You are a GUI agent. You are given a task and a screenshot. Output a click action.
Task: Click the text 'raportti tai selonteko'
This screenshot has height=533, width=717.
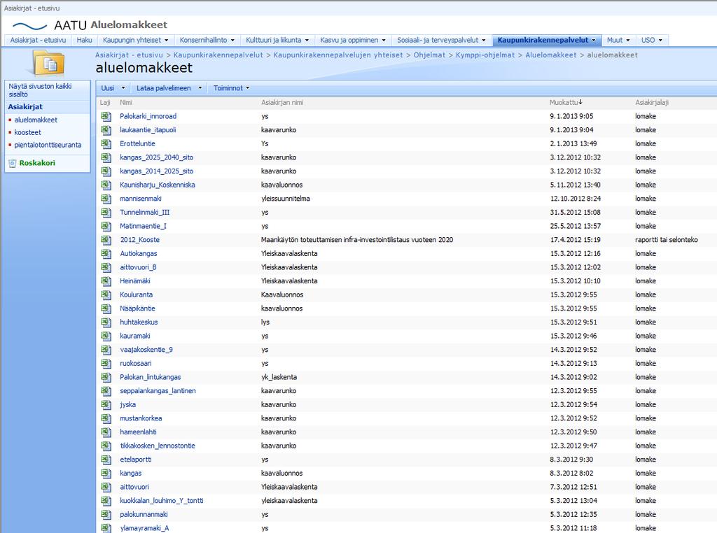[667, 240]
